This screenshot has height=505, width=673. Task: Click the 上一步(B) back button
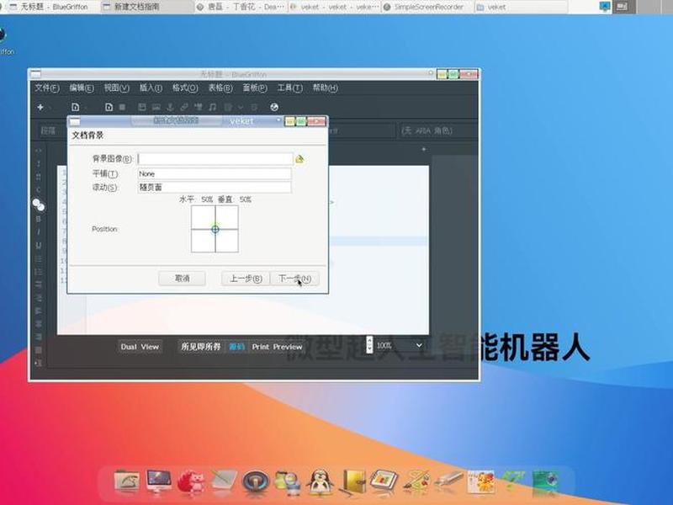(246, 279)
